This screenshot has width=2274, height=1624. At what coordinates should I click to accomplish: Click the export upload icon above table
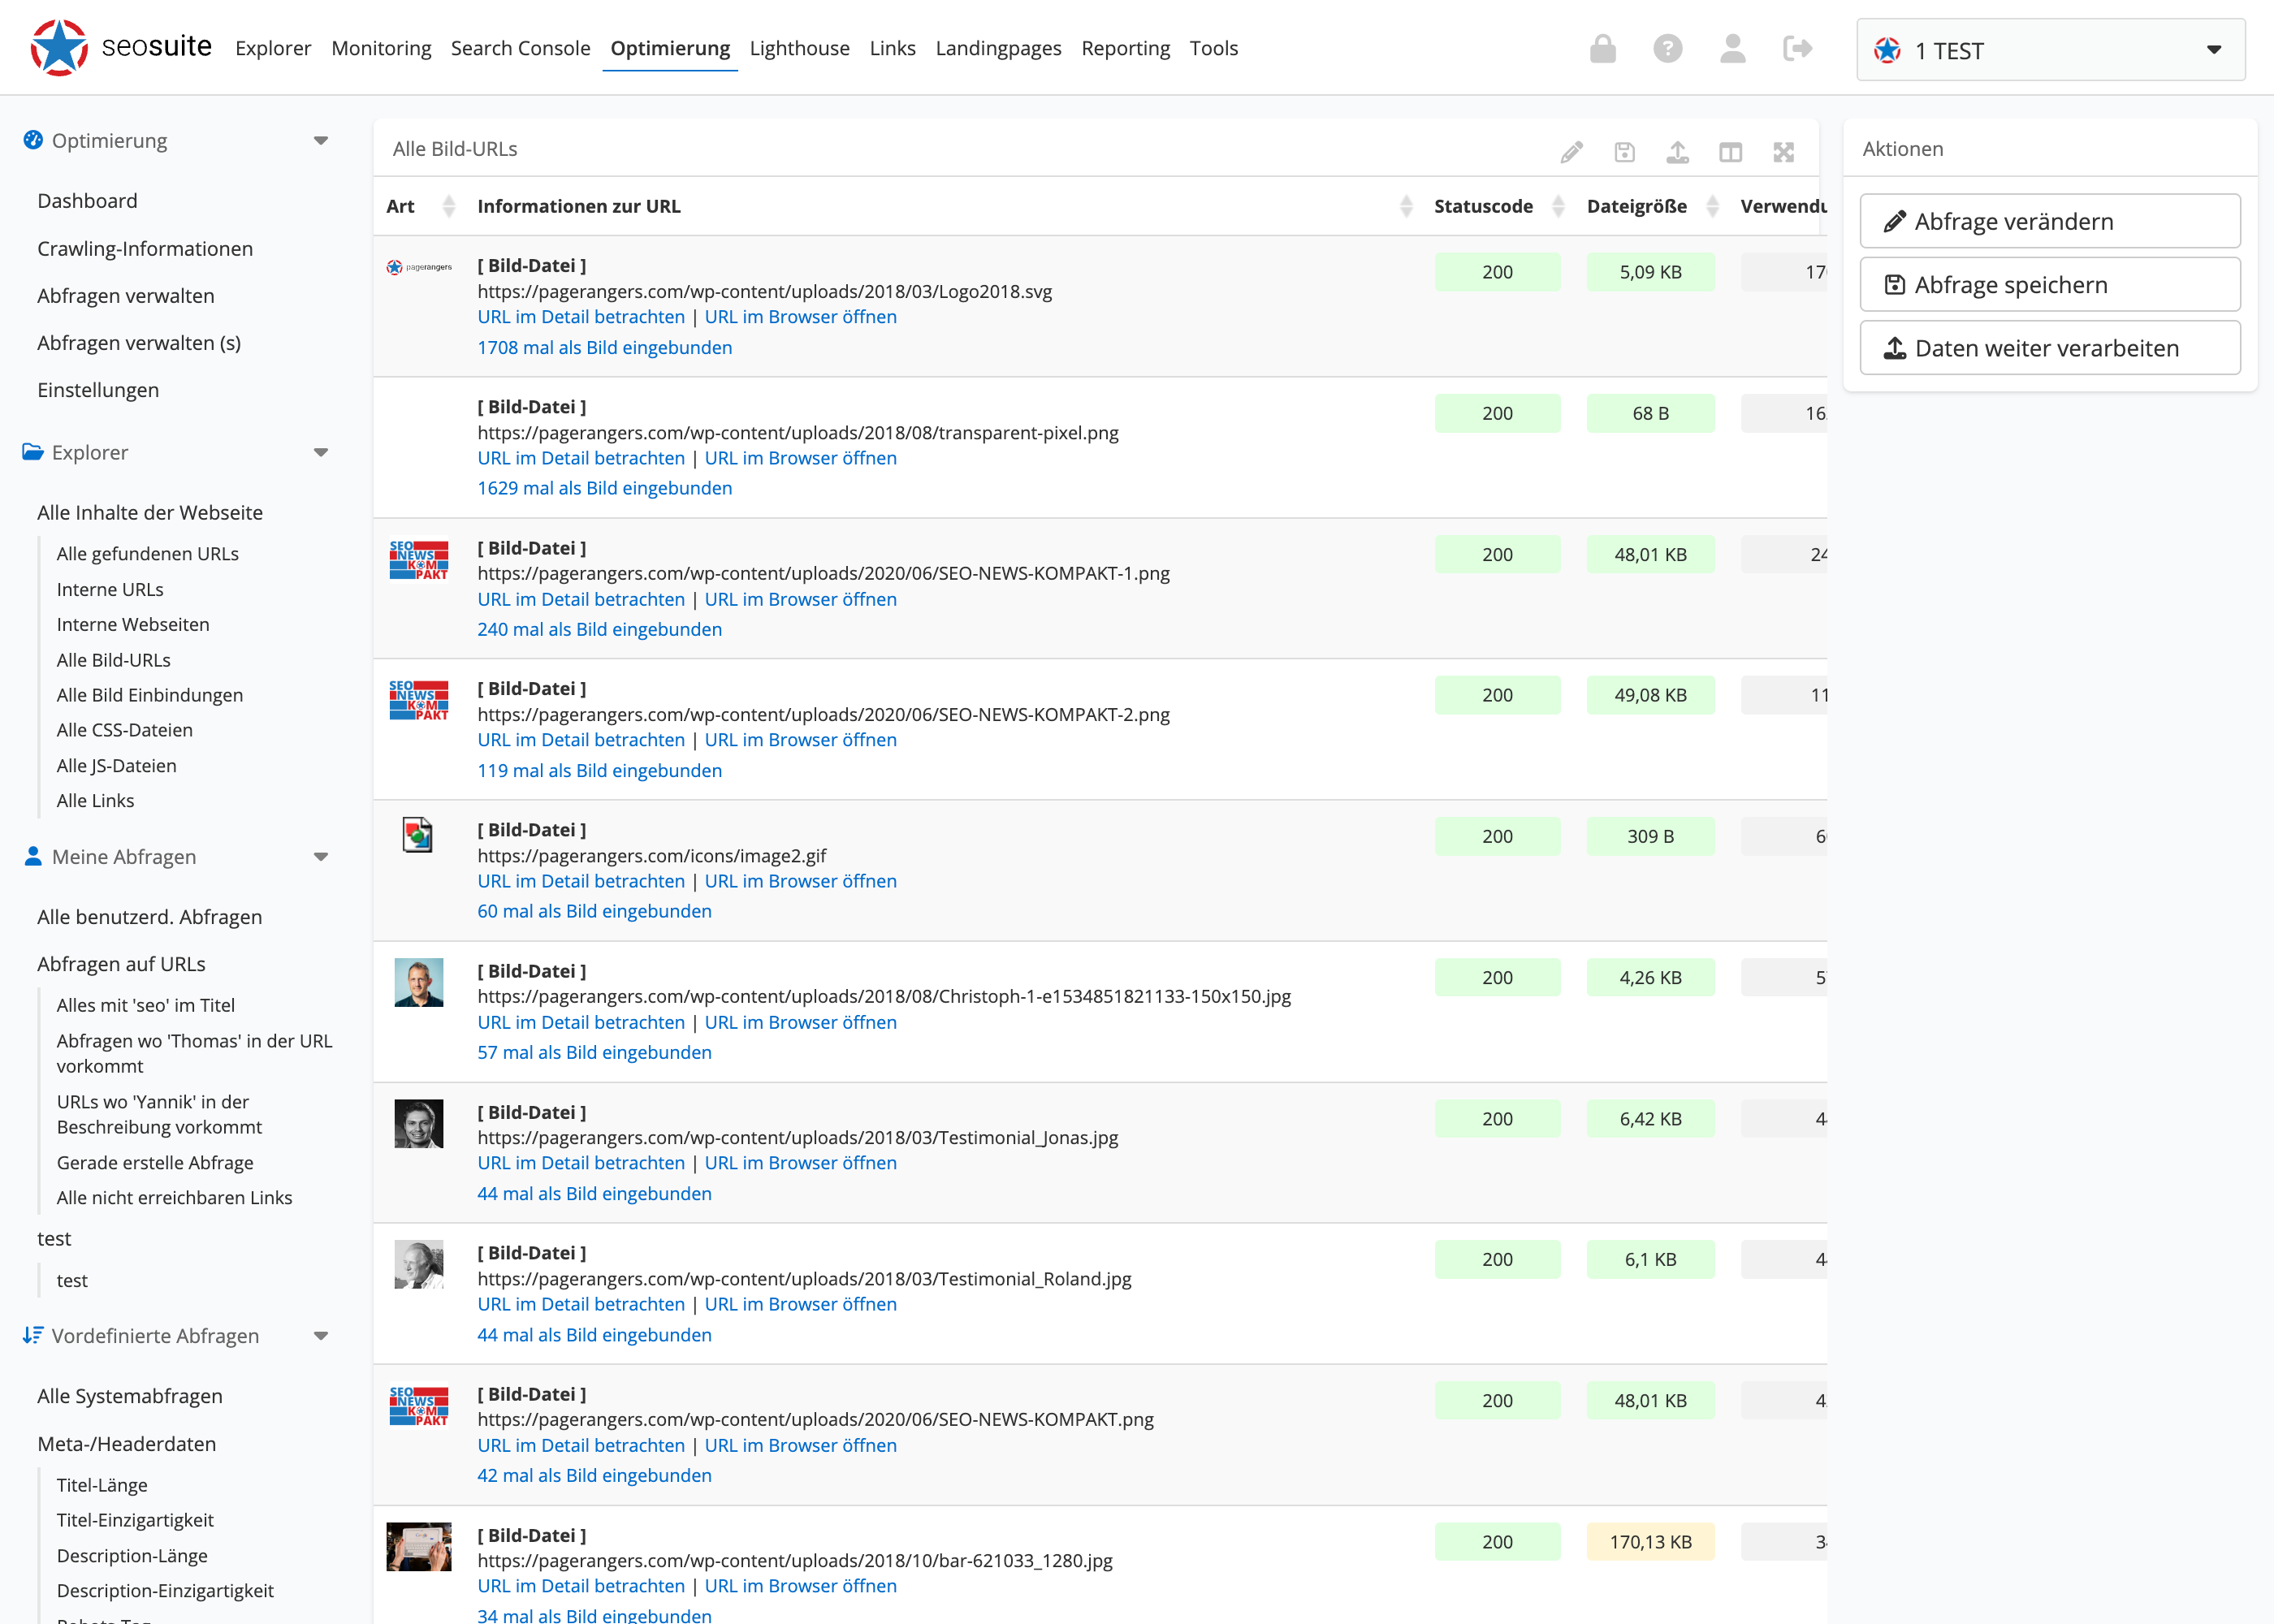(x=1677, y=152)
